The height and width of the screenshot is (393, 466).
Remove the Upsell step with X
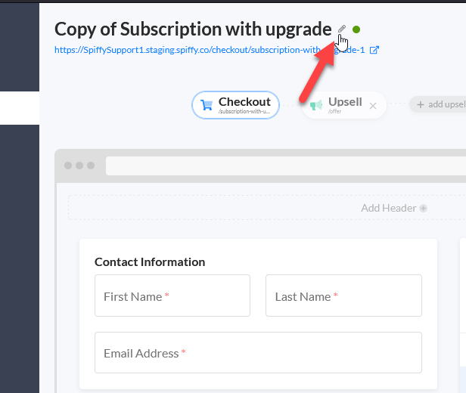(x=373, y=106)
